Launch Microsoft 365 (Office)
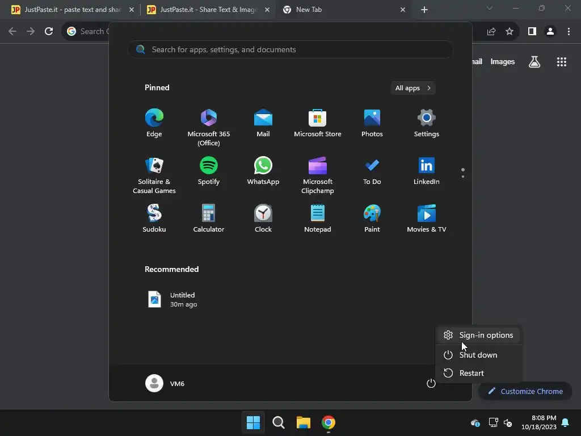 [209, 128]
